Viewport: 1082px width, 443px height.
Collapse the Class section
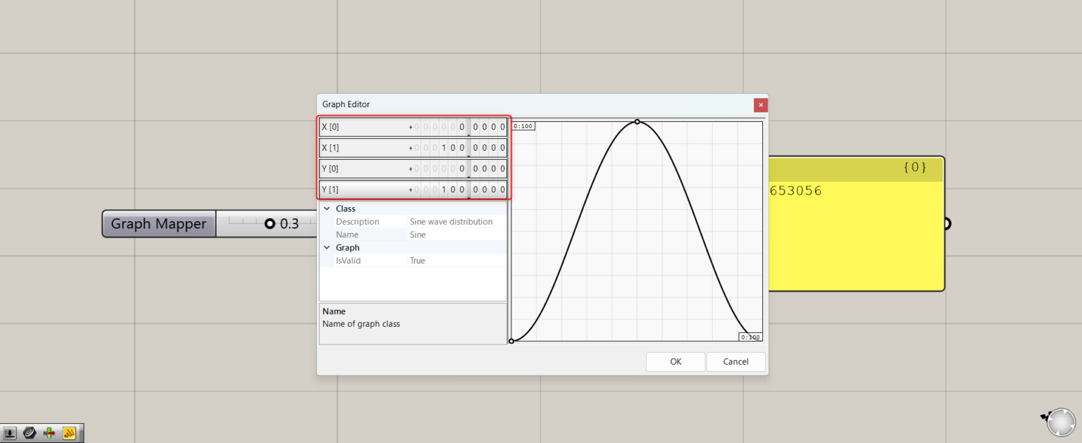point(326,208)
